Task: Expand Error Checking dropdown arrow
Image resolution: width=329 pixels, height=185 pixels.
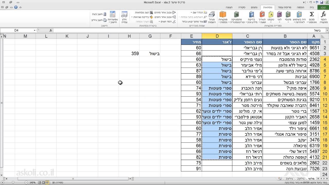Action: point(132,17)
